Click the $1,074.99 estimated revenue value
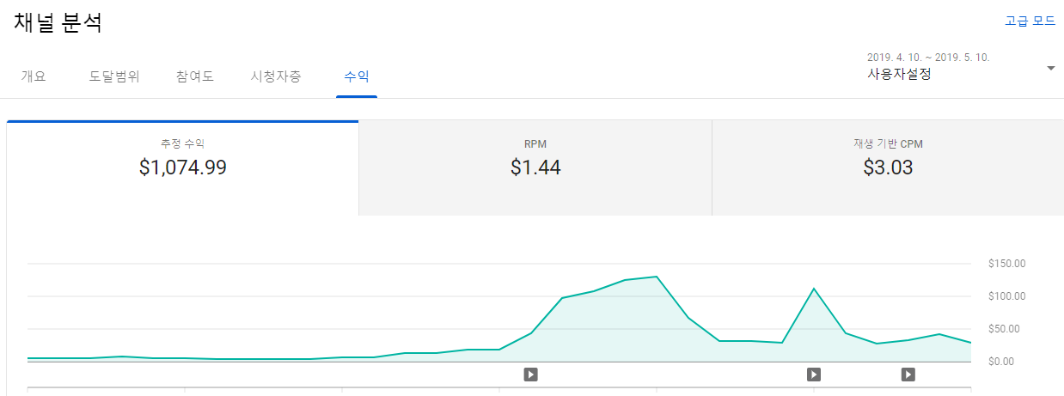The width and height of the screenshot is (1064, 396). pos(183,168)
